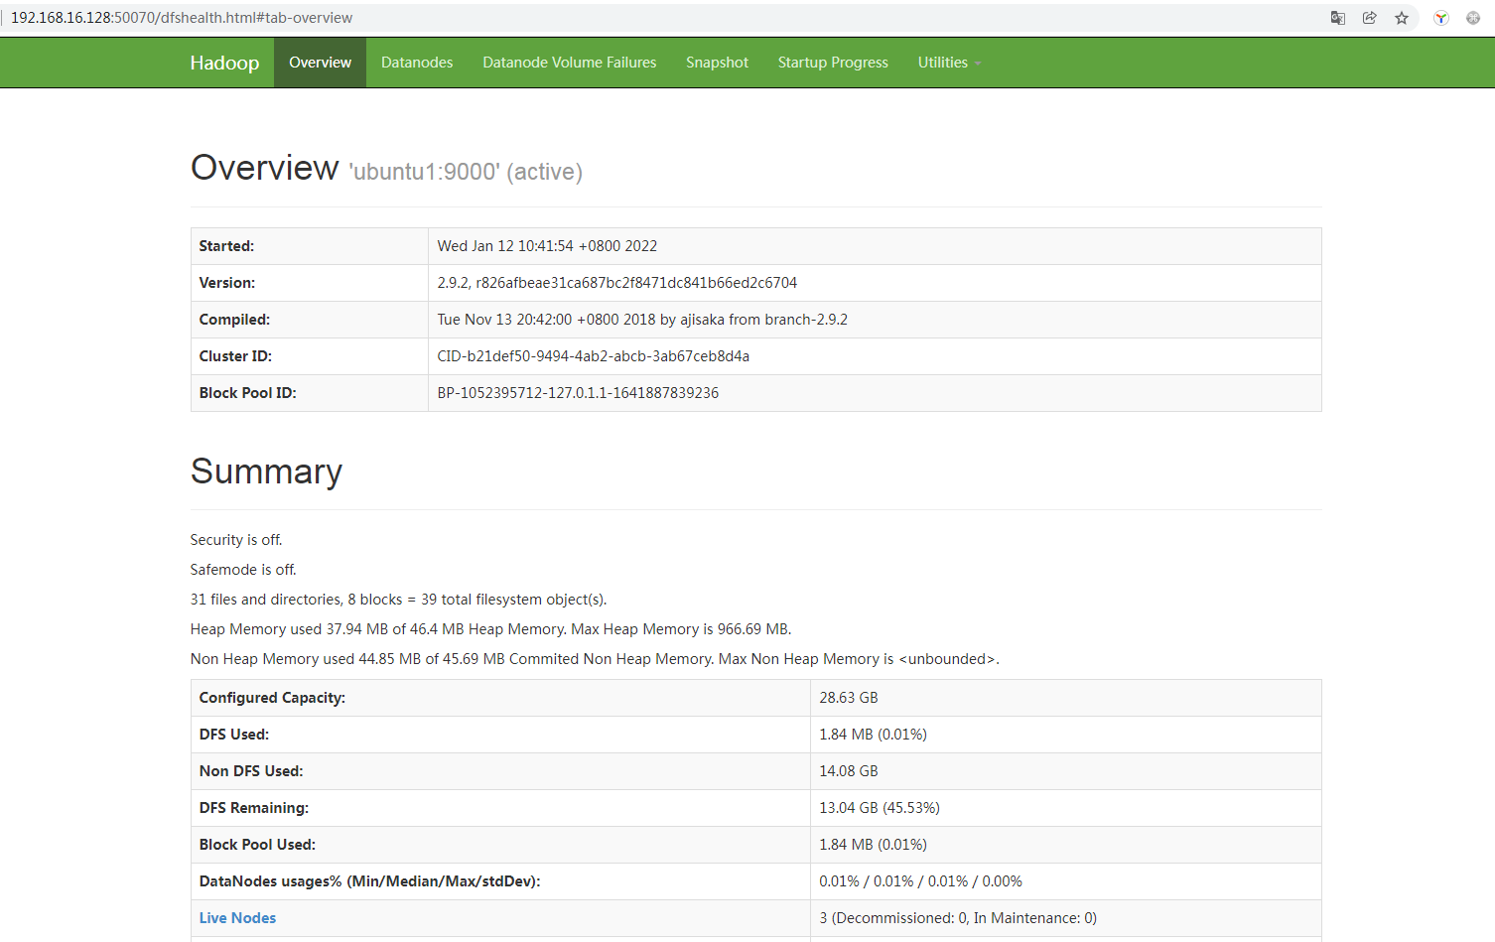Switch to the Overview tab
The image size is (1495, 942).
coord(320,63)
